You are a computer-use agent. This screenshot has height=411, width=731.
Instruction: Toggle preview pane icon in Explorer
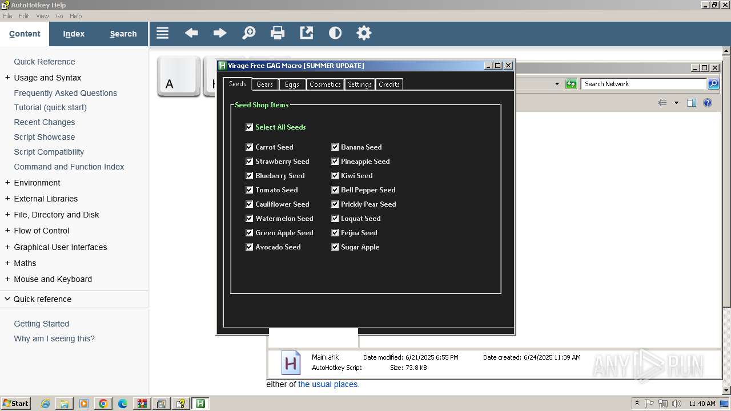[692, 103]
